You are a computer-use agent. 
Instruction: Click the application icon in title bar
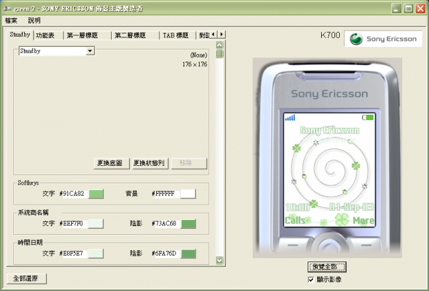click(x=7, y=9)
